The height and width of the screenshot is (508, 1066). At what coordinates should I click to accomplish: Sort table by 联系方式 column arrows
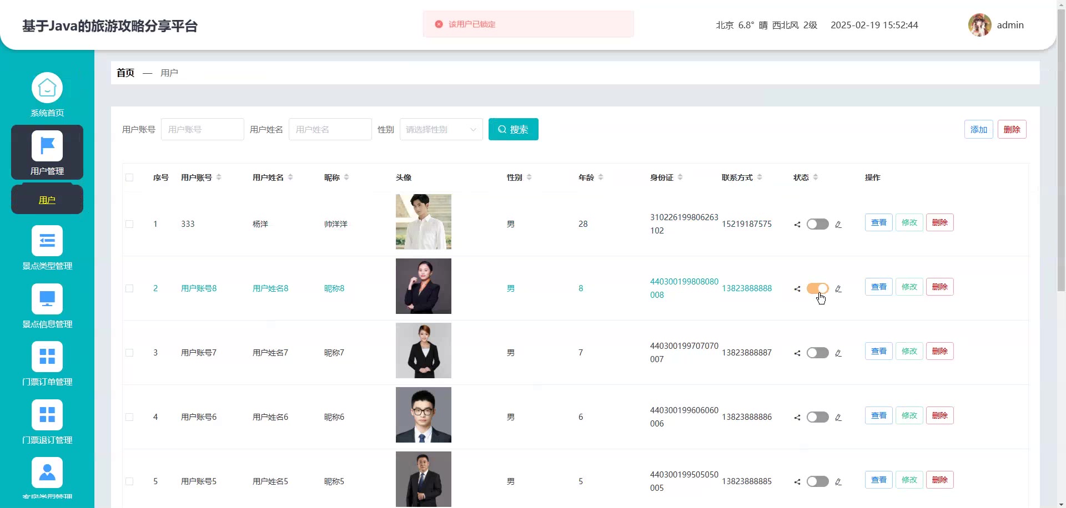[760, 177]
